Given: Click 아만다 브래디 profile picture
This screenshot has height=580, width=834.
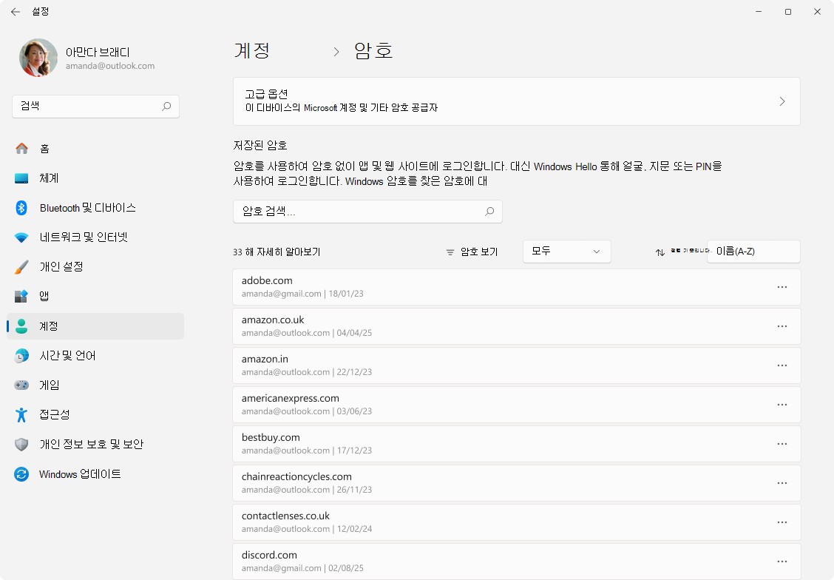Looking at the screenshot, I should tap(38, 58).
